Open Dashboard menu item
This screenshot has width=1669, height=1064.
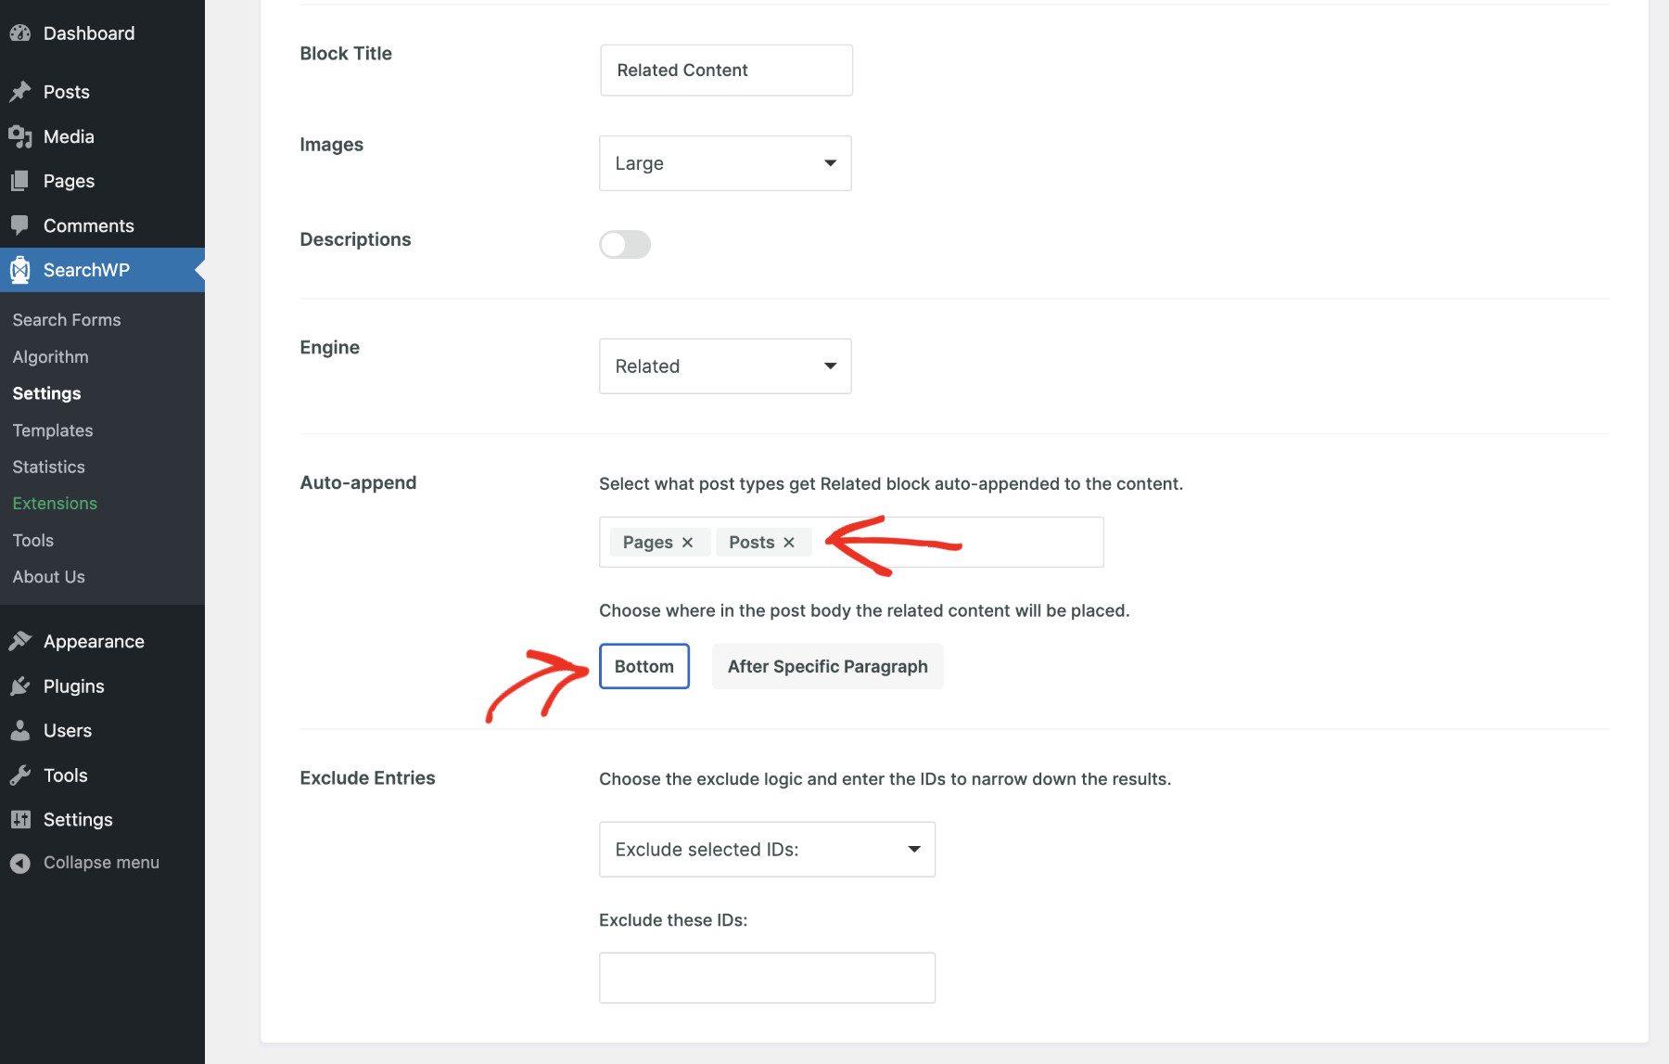[x=102, y=33]
